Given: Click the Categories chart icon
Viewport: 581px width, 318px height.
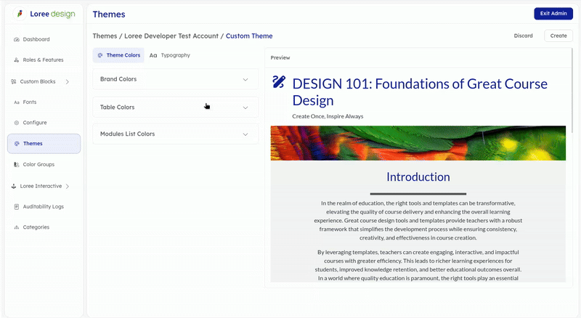Looking at the screenshot, I should pos(17,227).
